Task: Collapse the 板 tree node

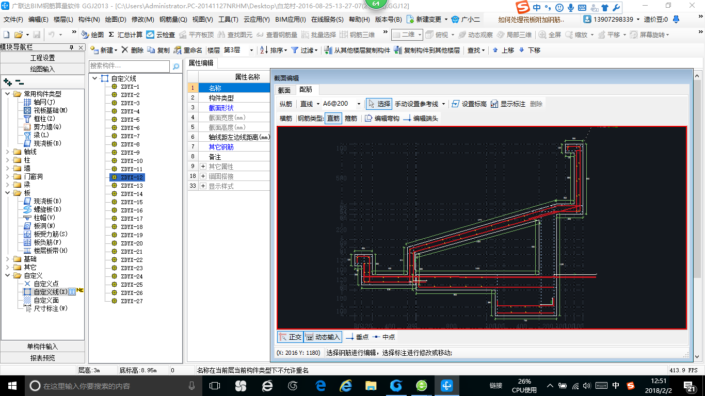Action: 8,193
